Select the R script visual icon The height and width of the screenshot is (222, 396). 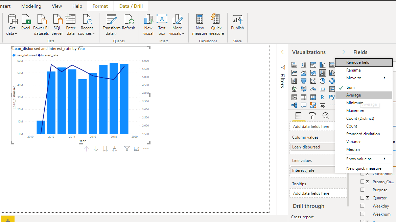[322, 97]
